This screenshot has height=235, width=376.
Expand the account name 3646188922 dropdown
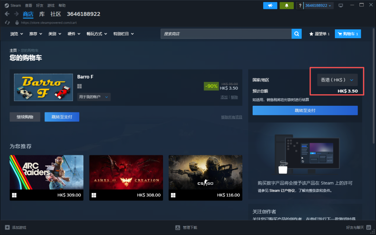(x=319, y=6)
